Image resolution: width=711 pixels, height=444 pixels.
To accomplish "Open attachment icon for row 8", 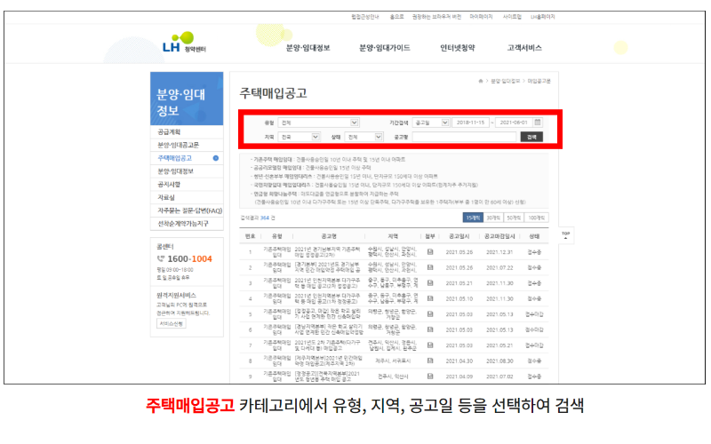I will [x=430, y=361].
